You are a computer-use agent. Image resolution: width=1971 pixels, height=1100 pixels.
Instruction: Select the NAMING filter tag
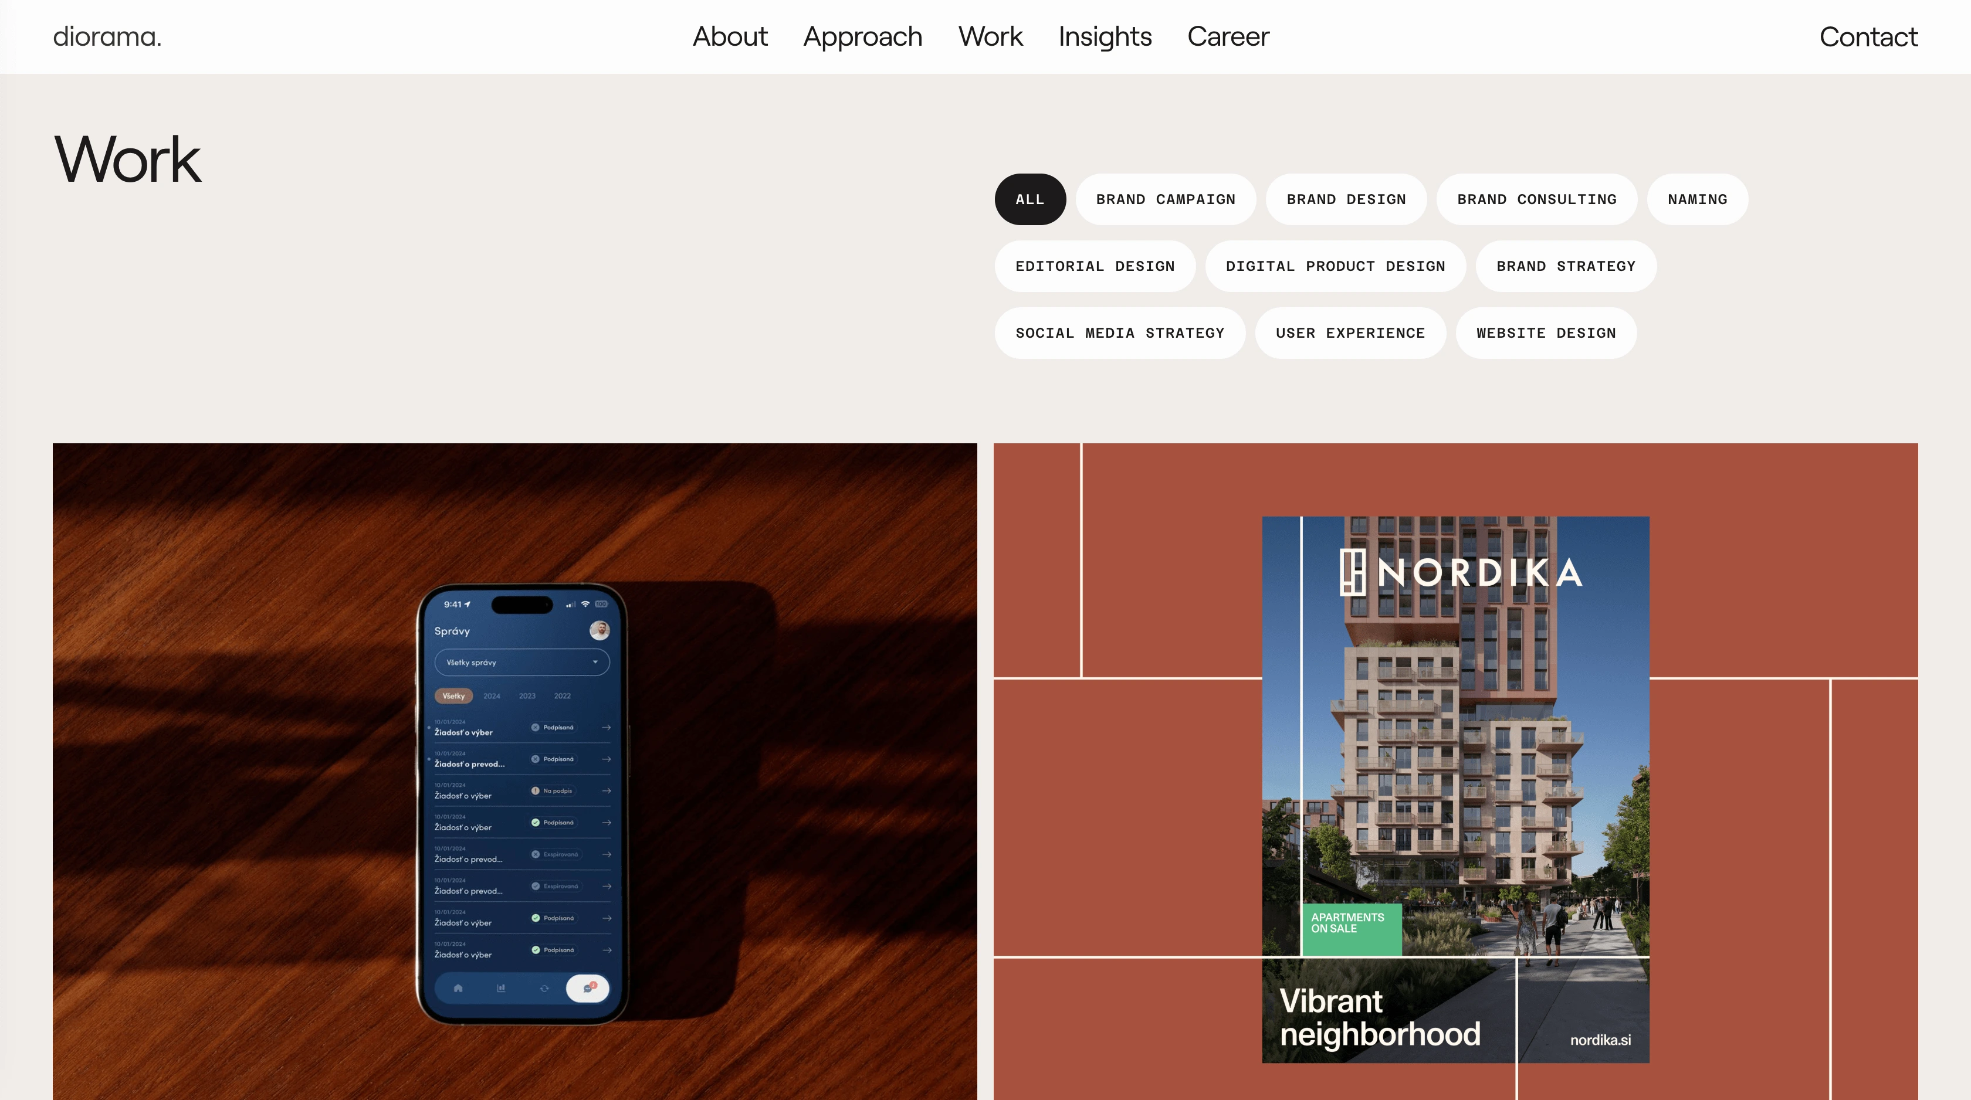tap(1696, 198)
